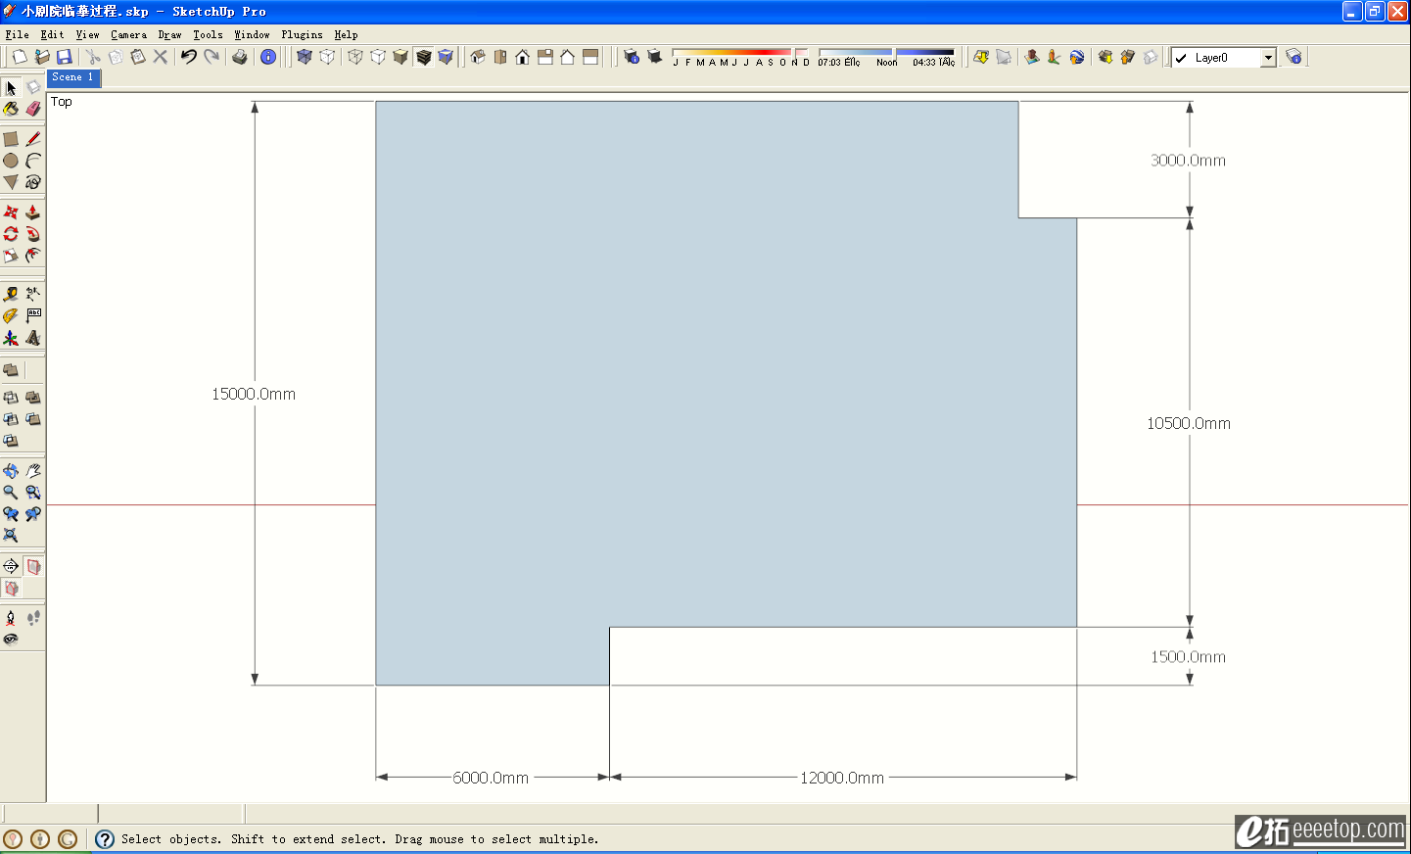
Task: Click the 12000.0mm dimension text
Action: point(842,778)
